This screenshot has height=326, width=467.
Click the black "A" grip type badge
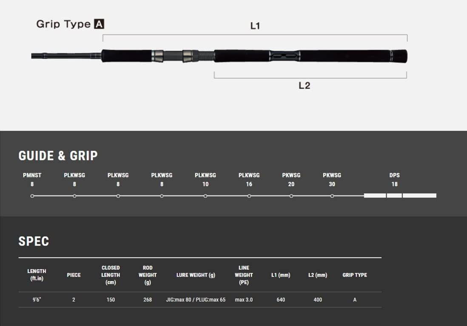(x=99, y=24)
